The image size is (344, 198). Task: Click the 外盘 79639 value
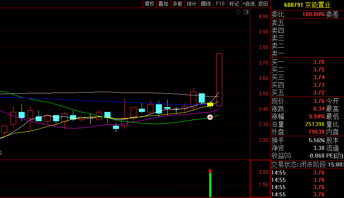(316, 132)
